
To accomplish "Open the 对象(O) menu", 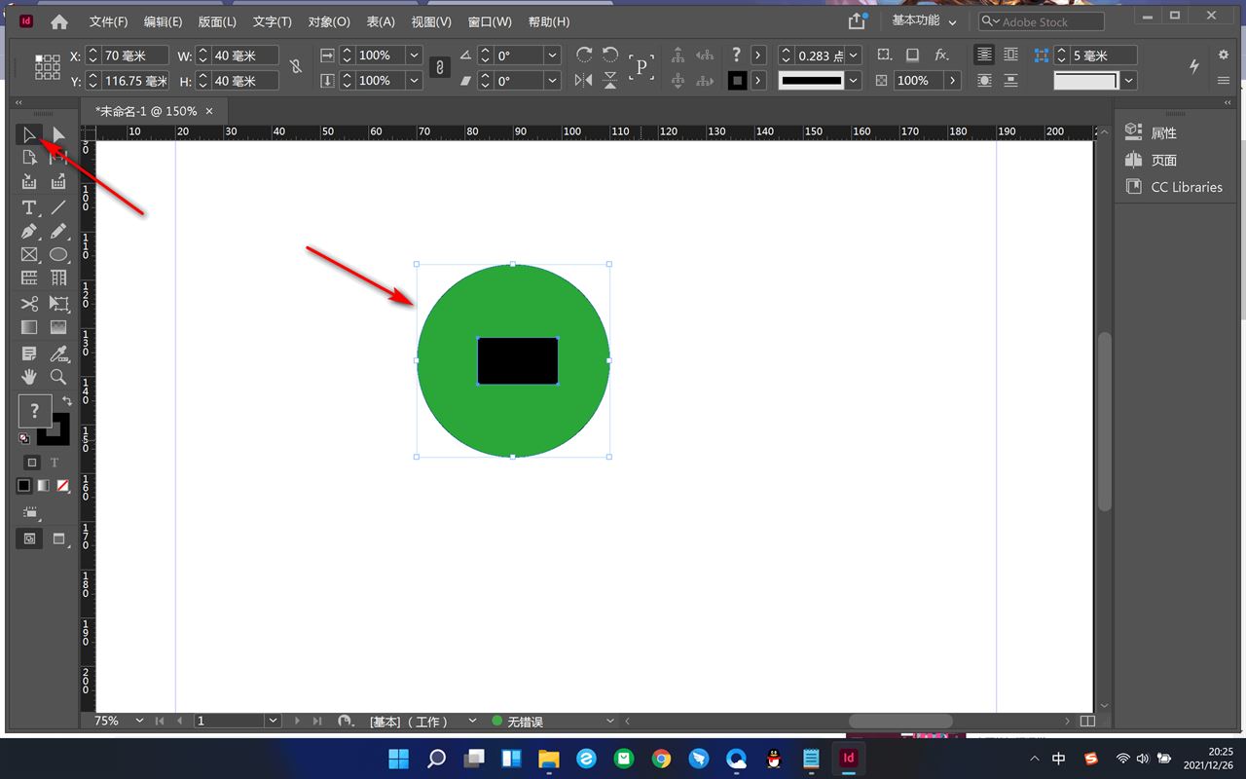I will tap(329, 21).
